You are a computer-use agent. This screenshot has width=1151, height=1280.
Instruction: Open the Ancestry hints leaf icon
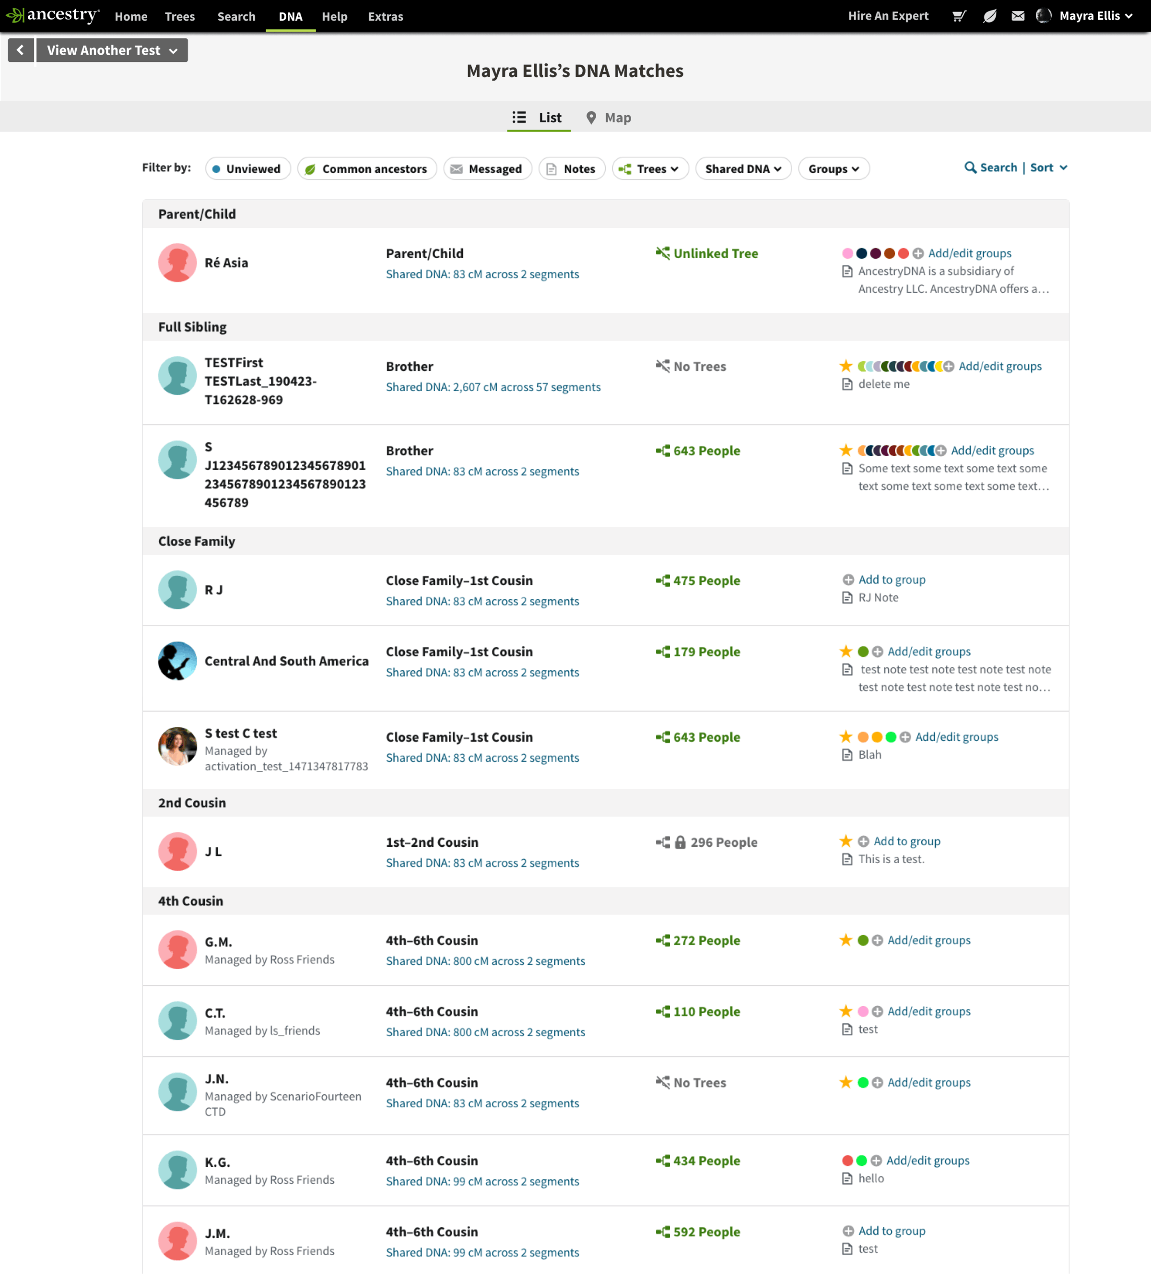[x=990, y=16]
